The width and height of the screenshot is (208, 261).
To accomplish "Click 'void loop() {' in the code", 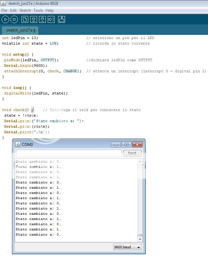I will click(17, 88).
